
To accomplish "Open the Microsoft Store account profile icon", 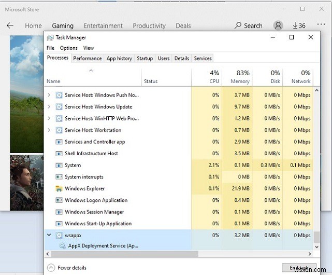I will pos(278,25).
